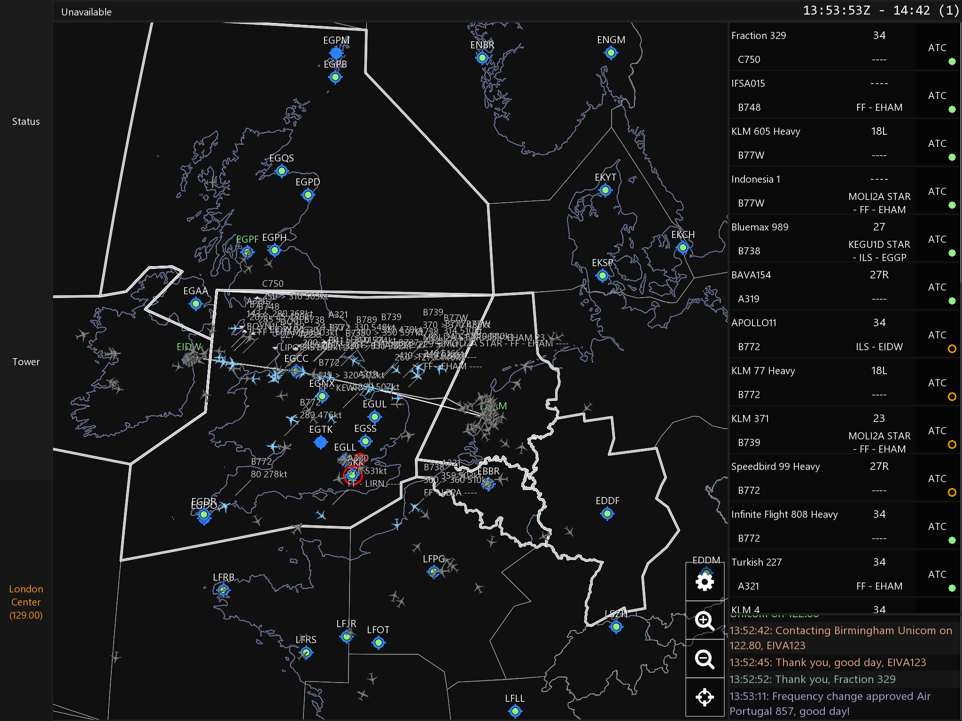
Task: Select the EGTK airport marker
Action: [321, 442]
